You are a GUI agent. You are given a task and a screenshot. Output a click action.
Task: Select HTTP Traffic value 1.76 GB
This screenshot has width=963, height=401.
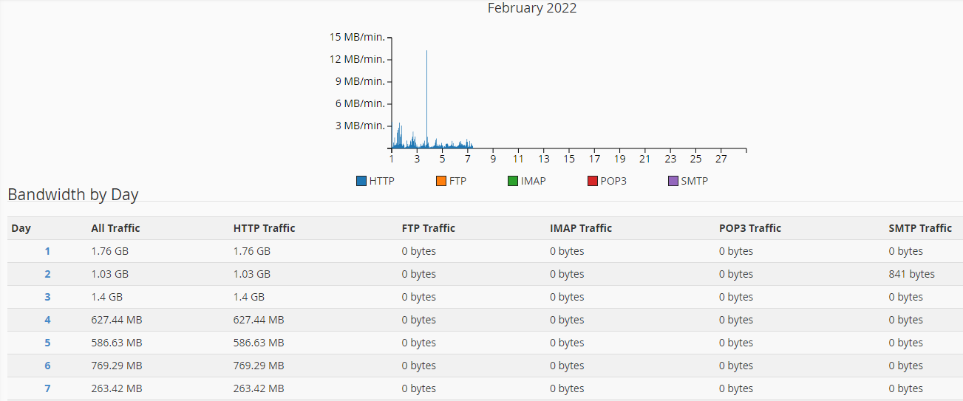(x=251, y=251)
